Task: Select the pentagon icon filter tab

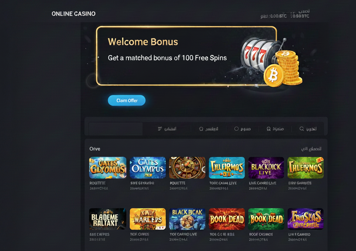Action: pyautogui.click(x=208, y=129)
